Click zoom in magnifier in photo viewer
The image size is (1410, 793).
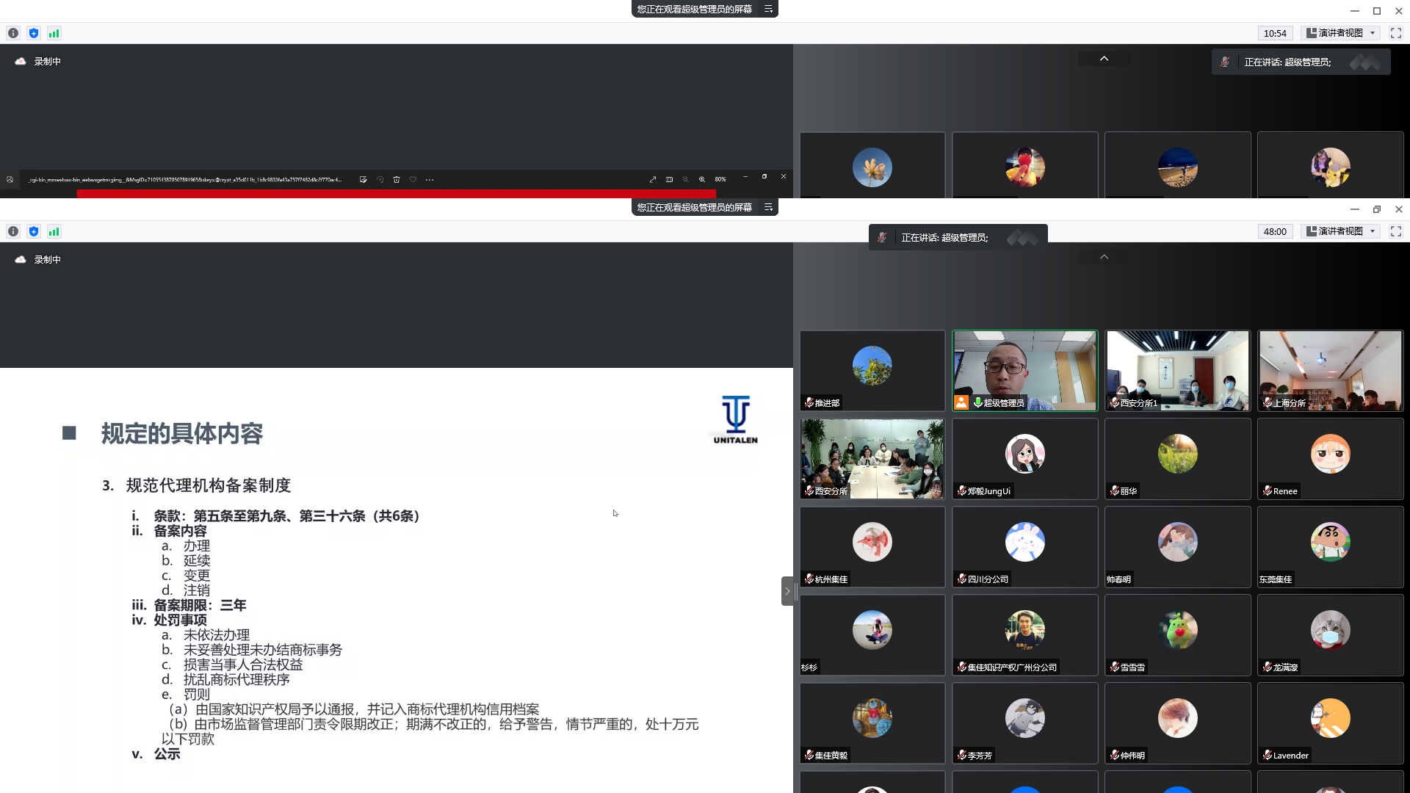[x=702, y=179]
